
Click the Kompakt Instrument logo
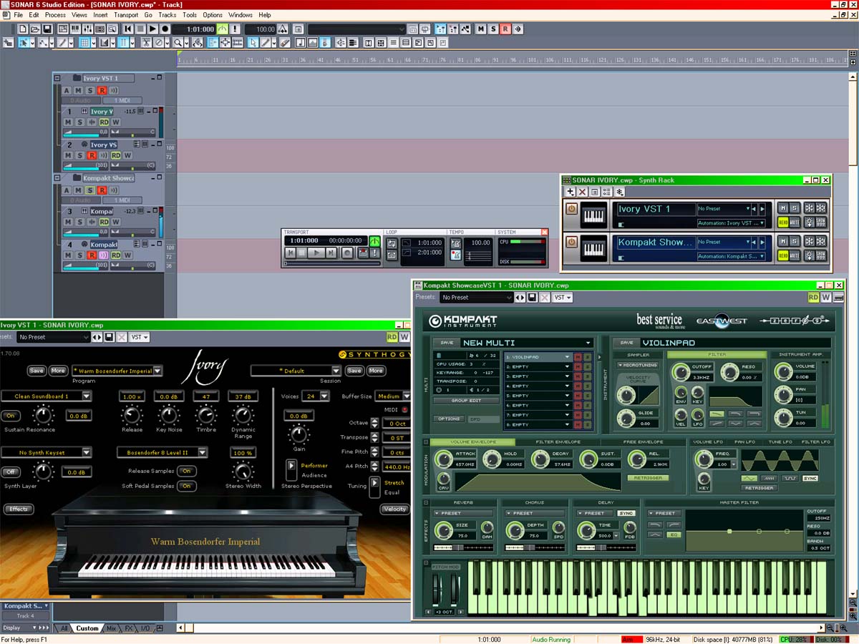463,320
